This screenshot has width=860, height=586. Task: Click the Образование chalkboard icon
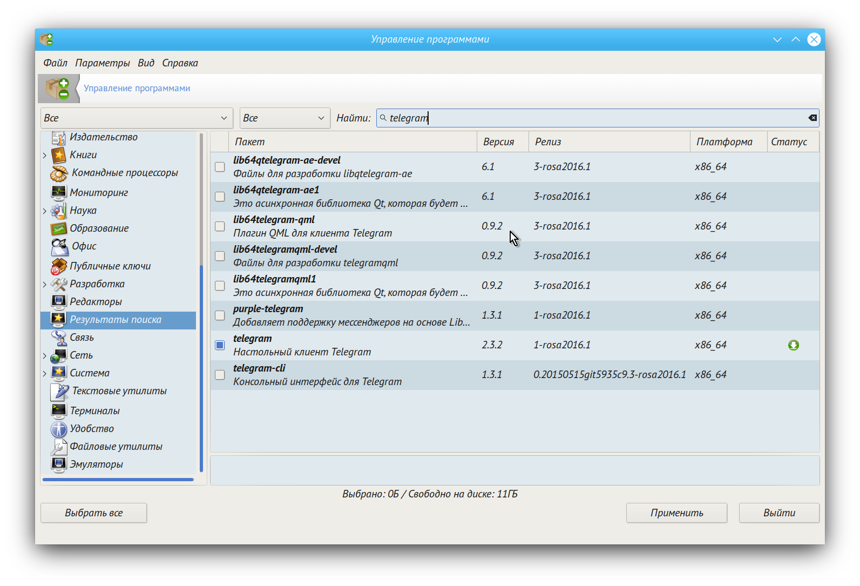[x=58, y=228]
